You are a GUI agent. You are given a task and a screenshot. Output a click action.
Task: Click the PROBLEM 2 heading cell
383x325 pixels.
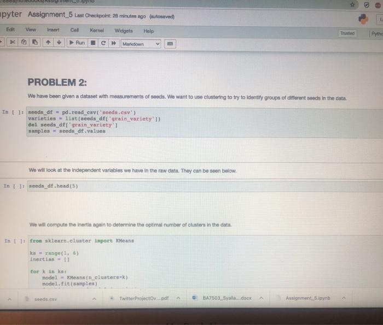click(x=57, y=82)
